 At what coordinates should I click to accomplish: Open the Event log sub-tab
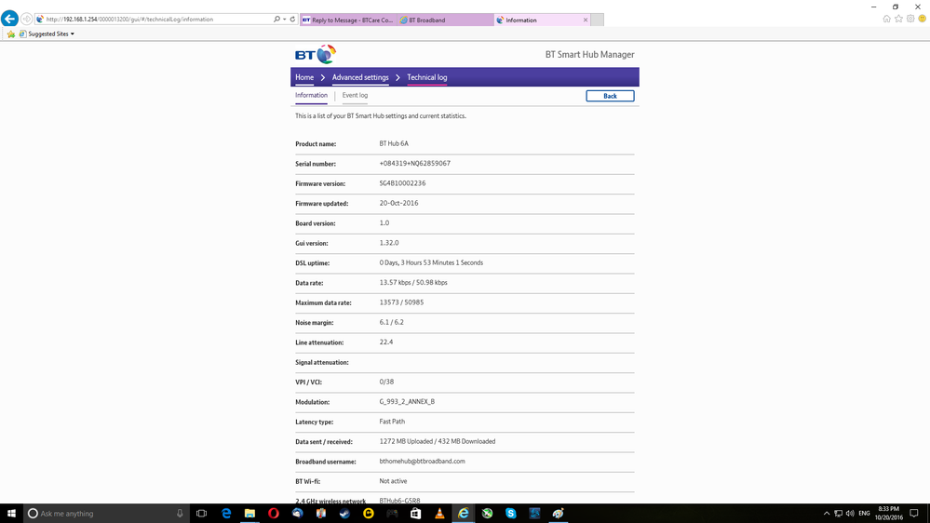click(355, 96)
